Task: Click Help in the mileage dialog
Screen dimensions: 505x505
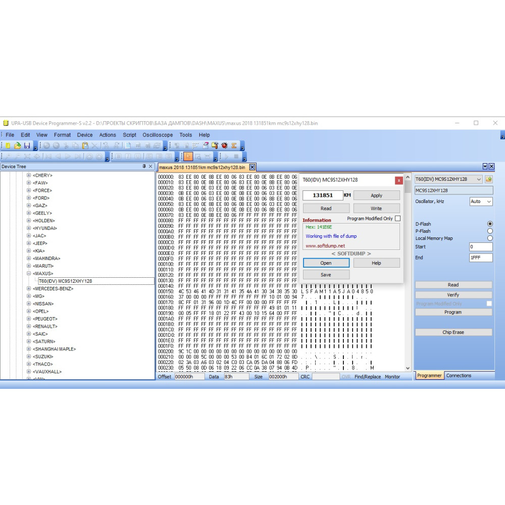Action: pos(377,263)
